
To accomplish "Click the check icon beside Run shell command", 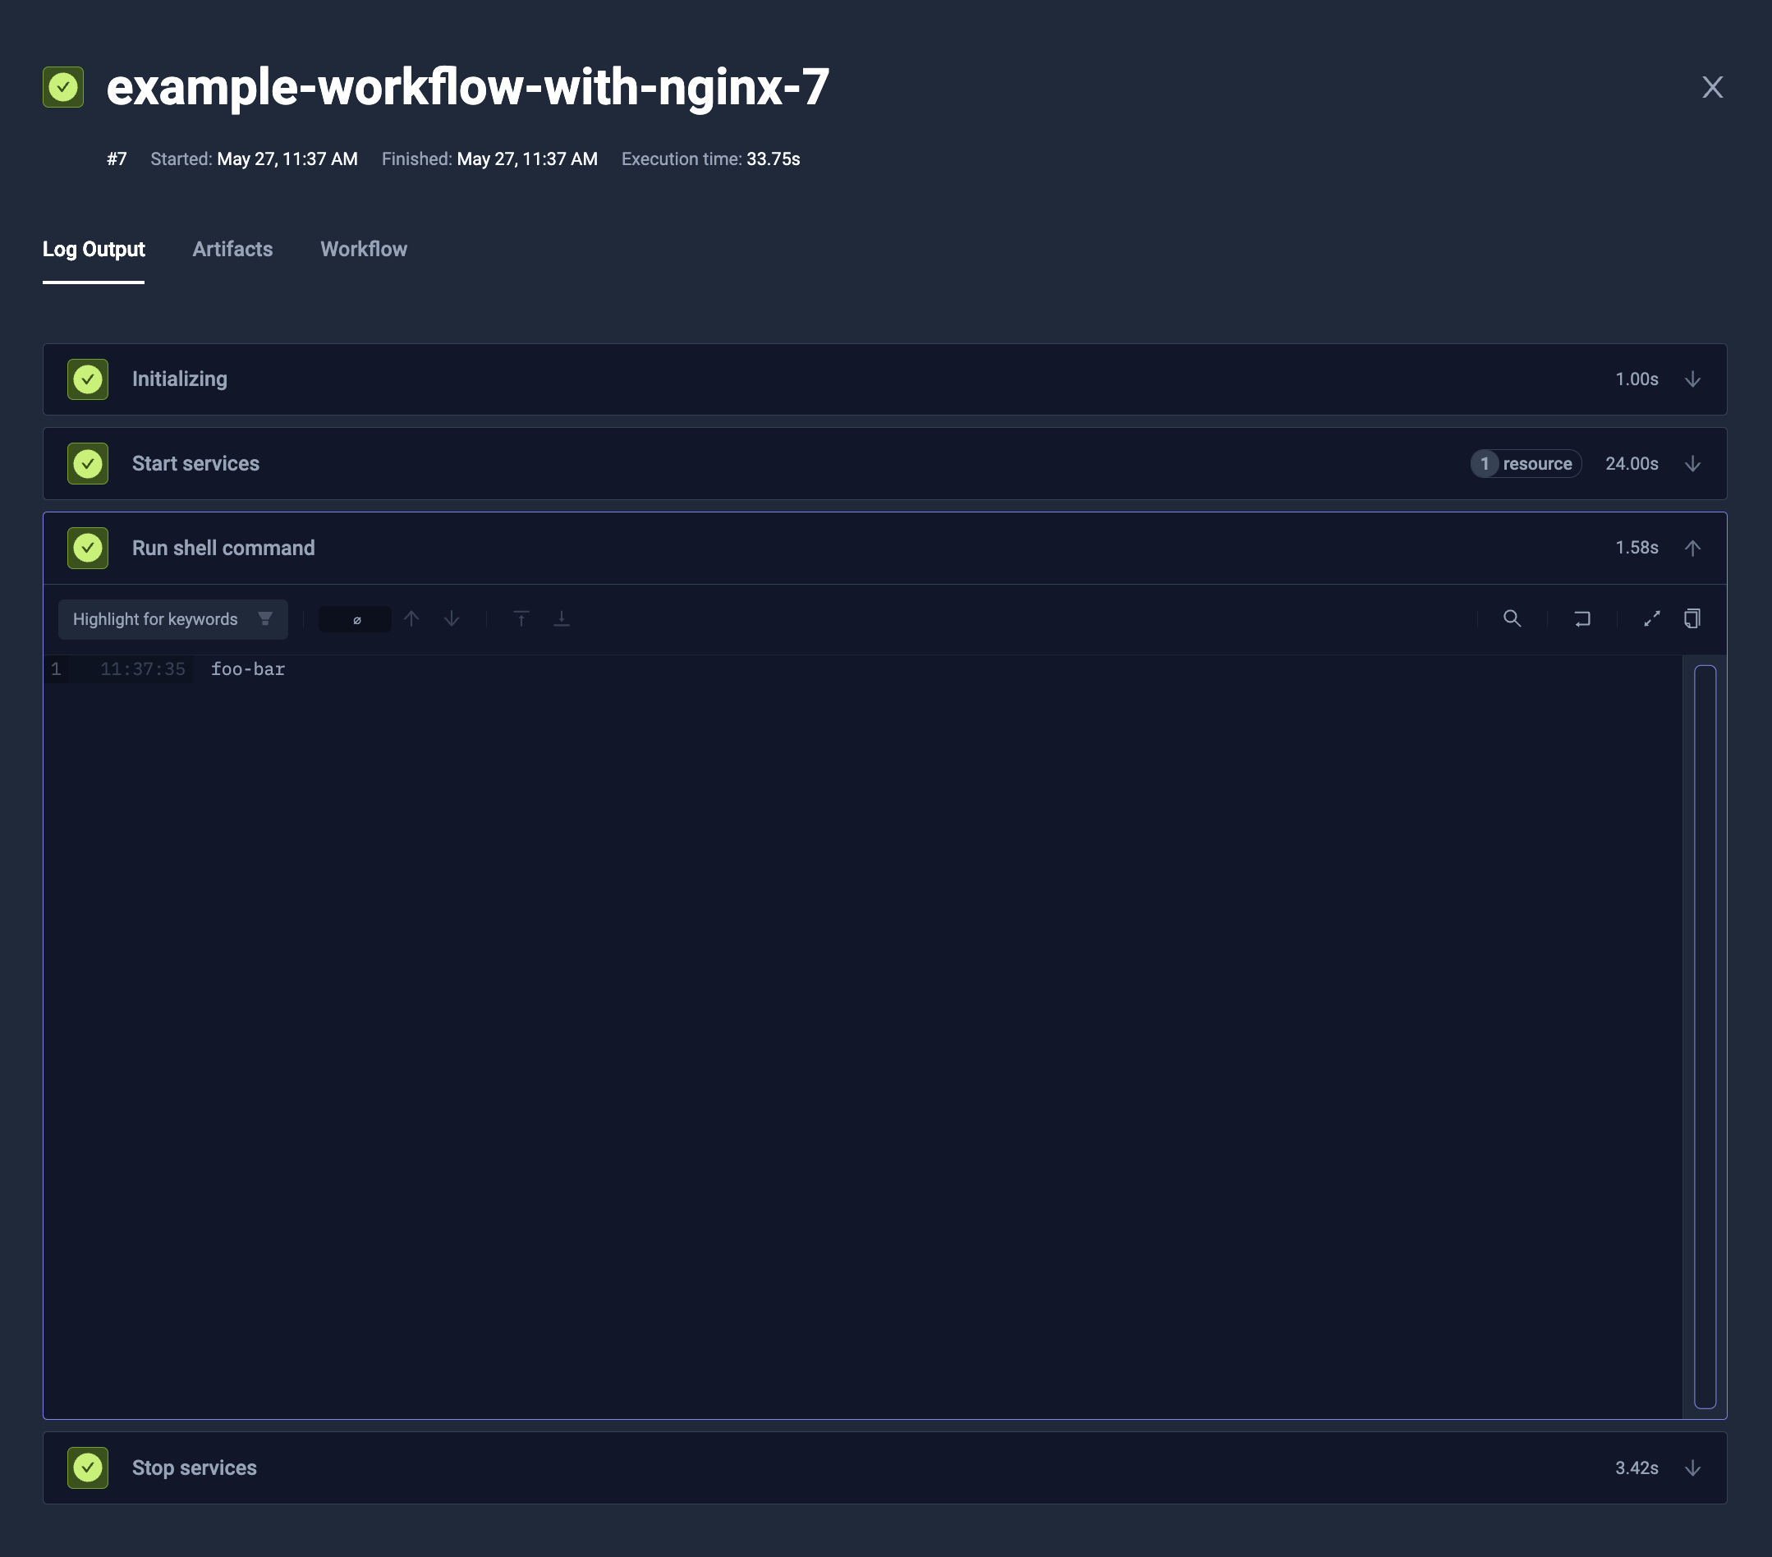I will 88,548.
